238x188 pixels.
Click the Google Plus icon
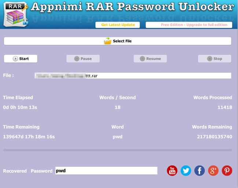213,170
